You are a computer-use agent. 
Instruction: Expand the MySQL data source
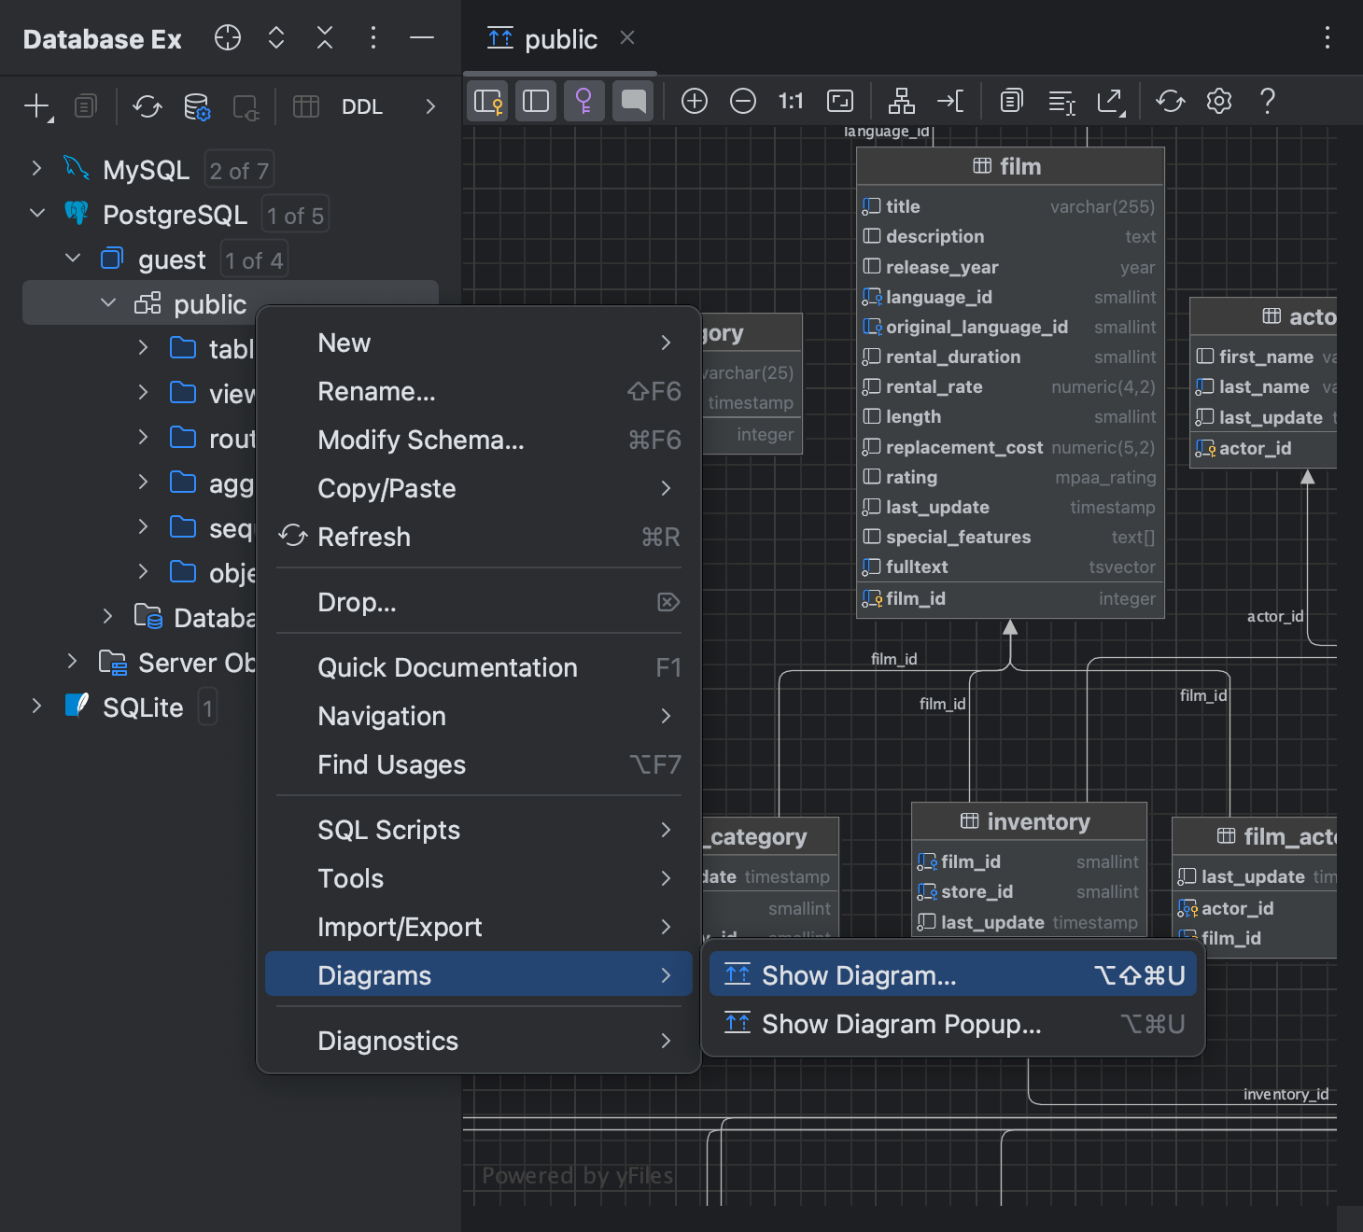[x=36, y=168]
